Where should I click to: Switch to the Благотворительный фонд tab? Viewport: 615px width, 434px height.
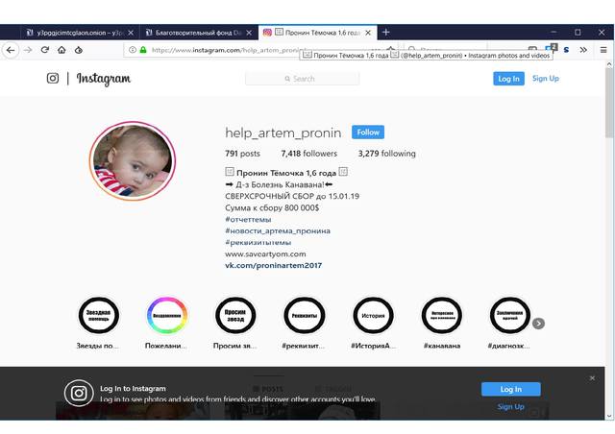tap(199, 33)
